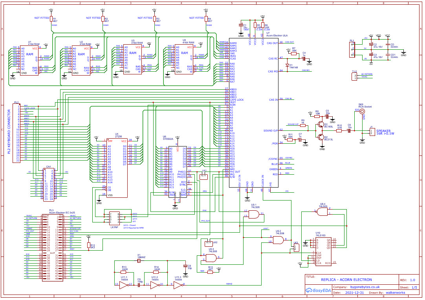Click the date value 2021-12-31
Image resolution: width=425 pixels, height=300 pixels.
coord(355,293)
